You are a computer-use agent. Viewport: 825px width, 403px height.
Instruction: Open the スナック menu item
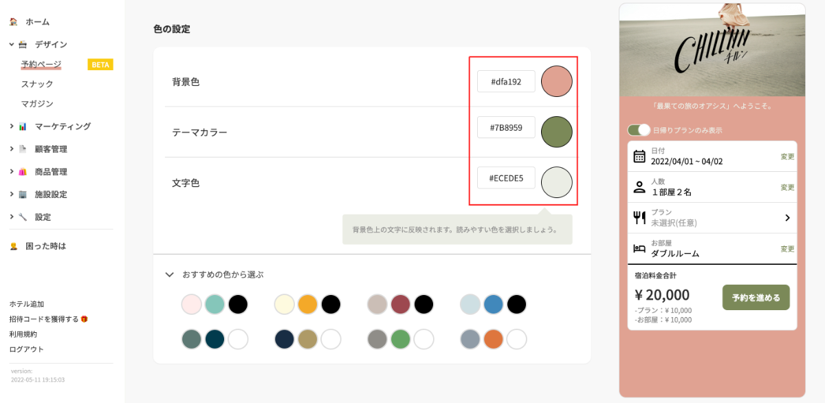click(37, 84)
